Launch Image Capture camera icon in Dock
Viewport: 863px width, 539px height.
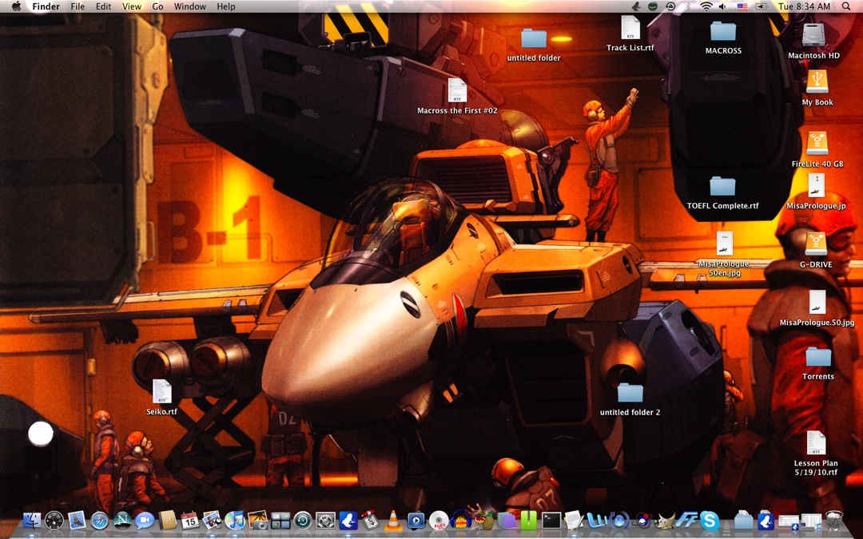click(x=257, y=520)
